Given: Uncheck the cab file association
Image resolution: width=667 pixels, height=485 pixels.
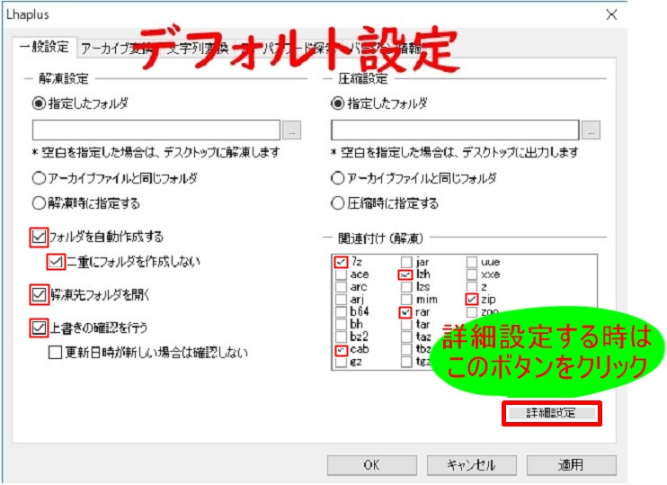Looking at the screenshot, I should pyautogui.click(x=341, y=350).
